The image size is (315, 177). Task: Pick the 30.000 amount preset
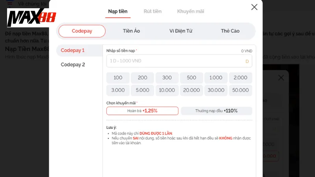216,90
